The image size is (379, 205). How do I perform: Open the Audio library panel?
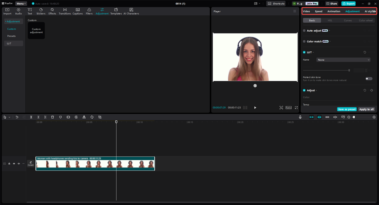click(x=19, y=11)
